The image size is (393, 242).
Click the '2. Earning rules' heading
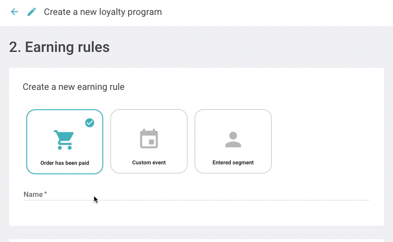59,47
